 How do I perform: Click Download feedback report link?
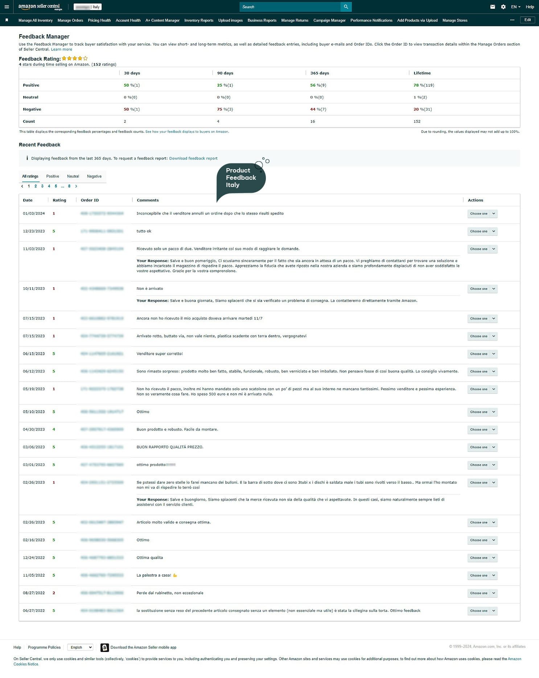[x=193, y=158]
